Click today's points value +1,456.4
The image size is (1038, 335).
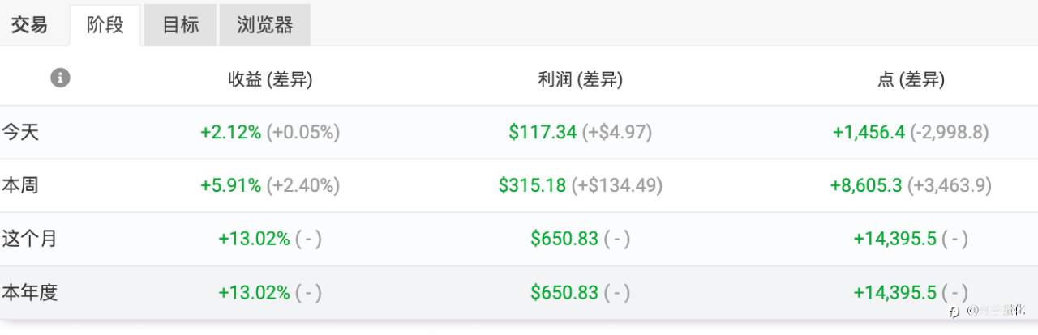coord(869,132)
